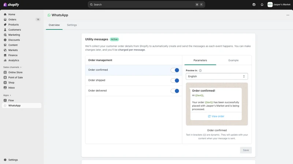
Task: Select the Products tag icon
Action: click(5, 24)
